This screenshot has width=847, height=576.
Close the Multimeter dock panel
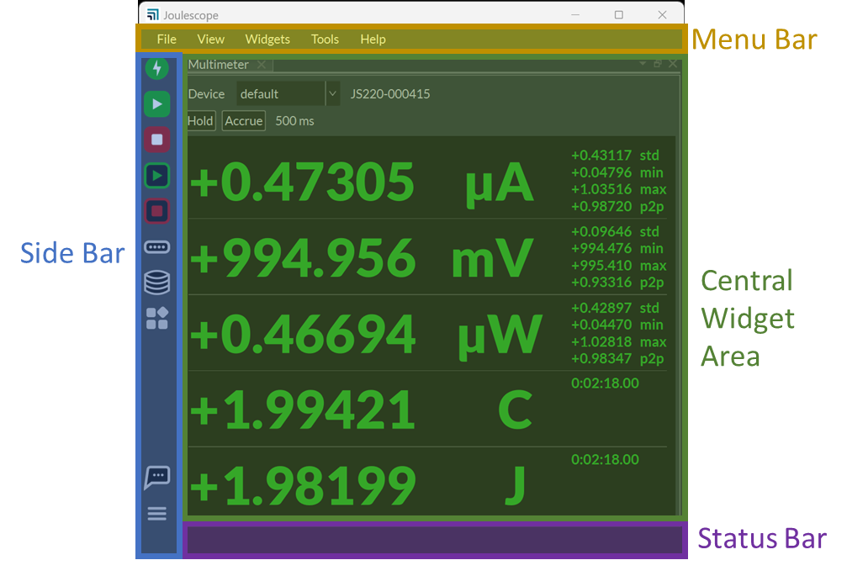click(673, 64)
